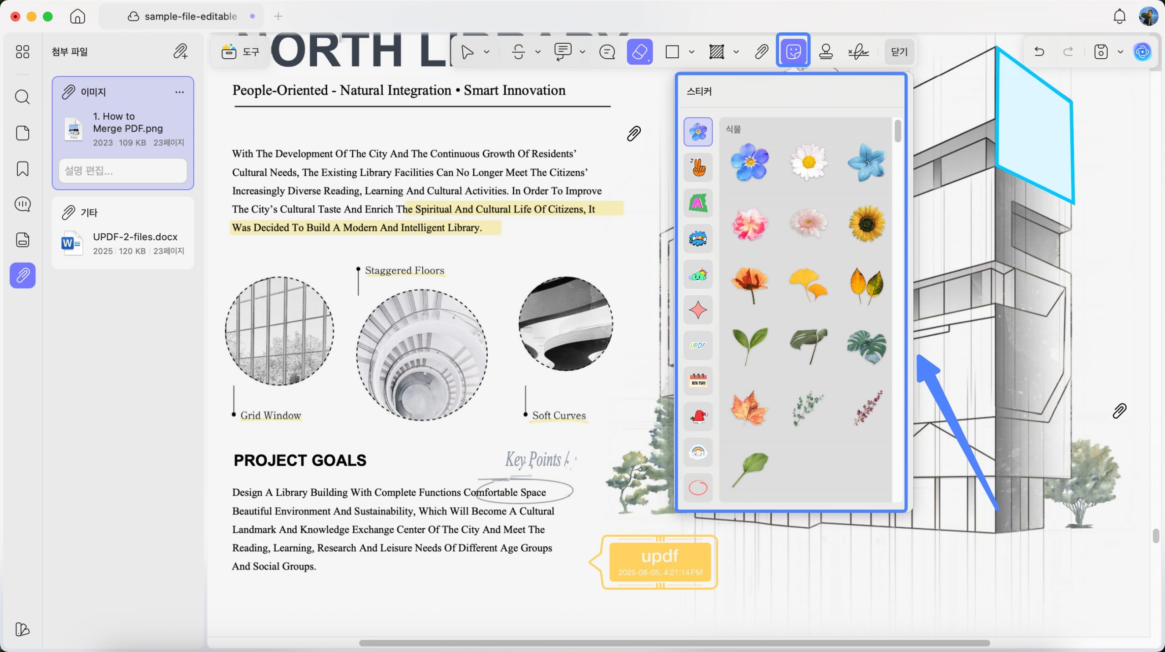Screen dimensions: 1165x652
Task: Open the bookmarks panel in sidebar
Action: (22, 169)
